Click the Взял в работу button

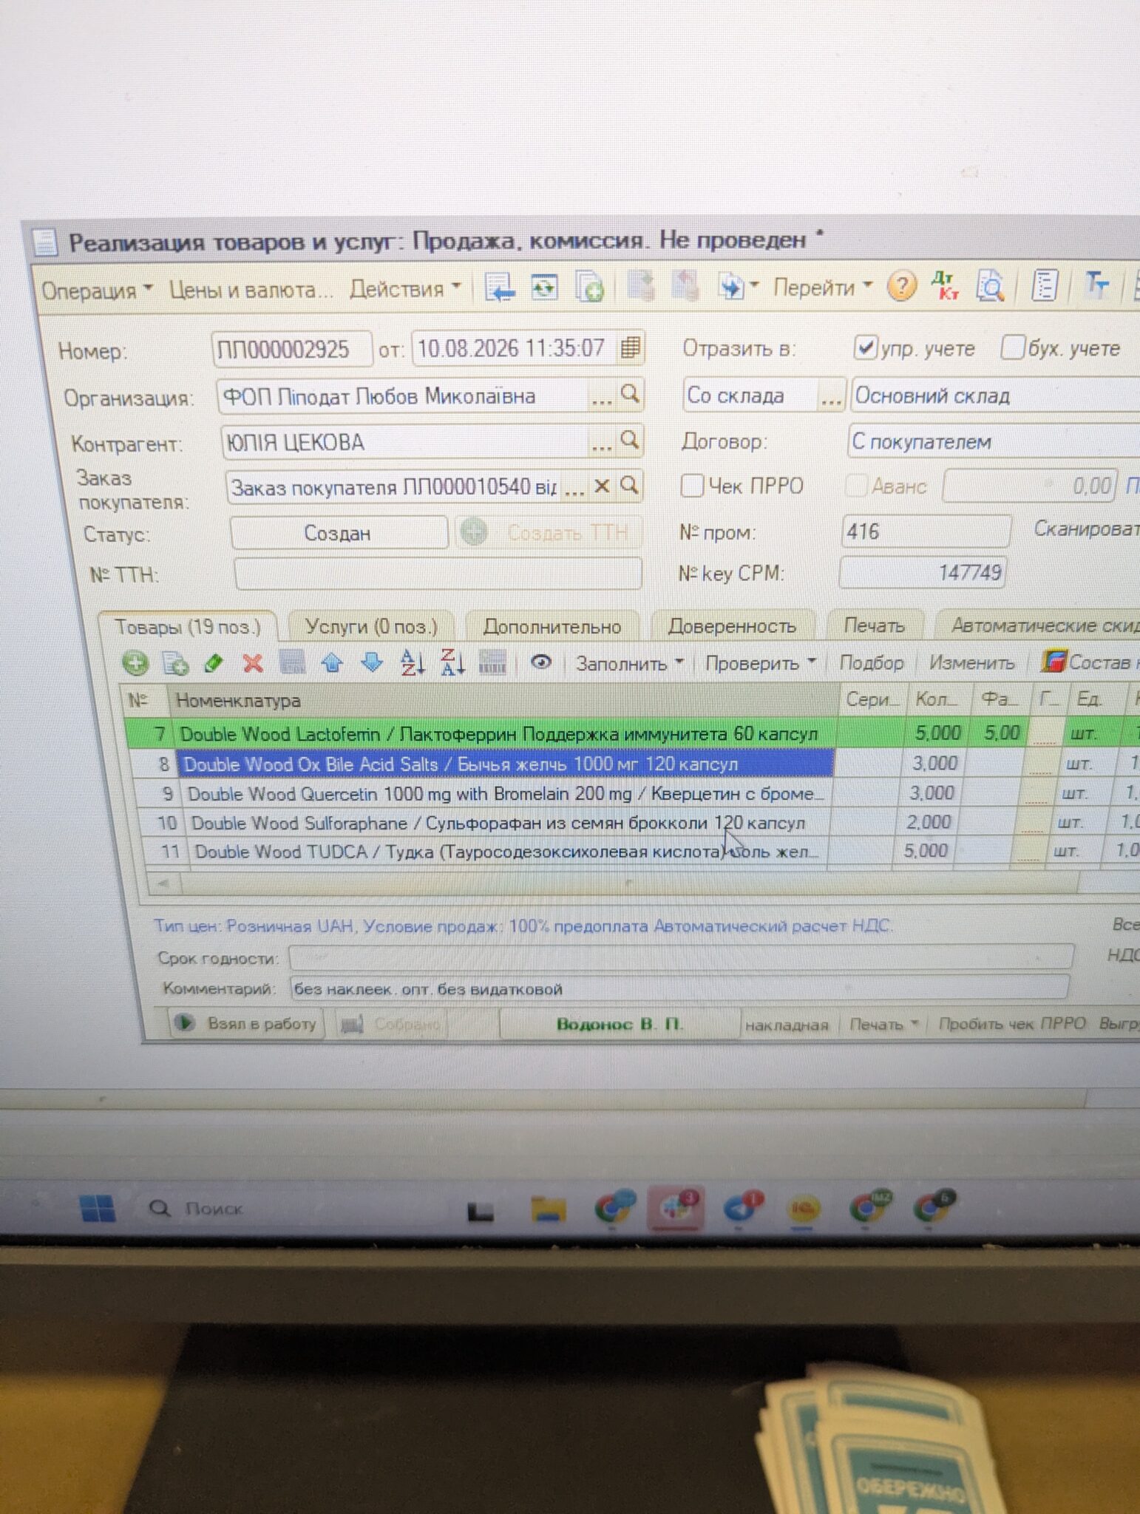click(x=247, y=1023)
